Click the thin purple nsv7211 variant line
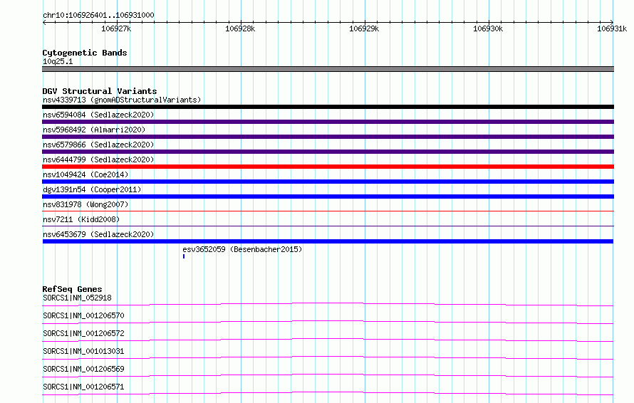Image resolution: width=634 pixels, height=403 pixels. point(328,226)
